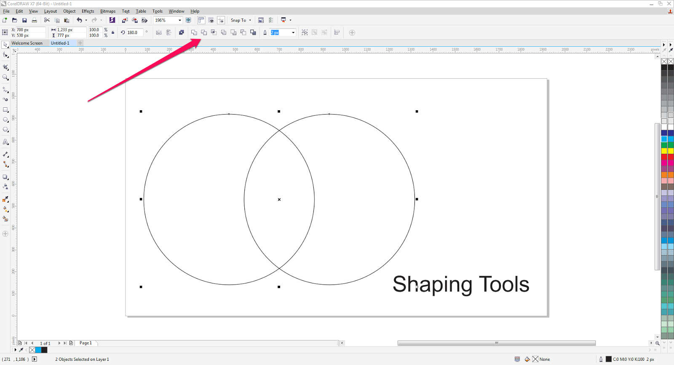Go to the next page arrow
Viewport: 674px width, 365px height.
click(x=59, y=343)
